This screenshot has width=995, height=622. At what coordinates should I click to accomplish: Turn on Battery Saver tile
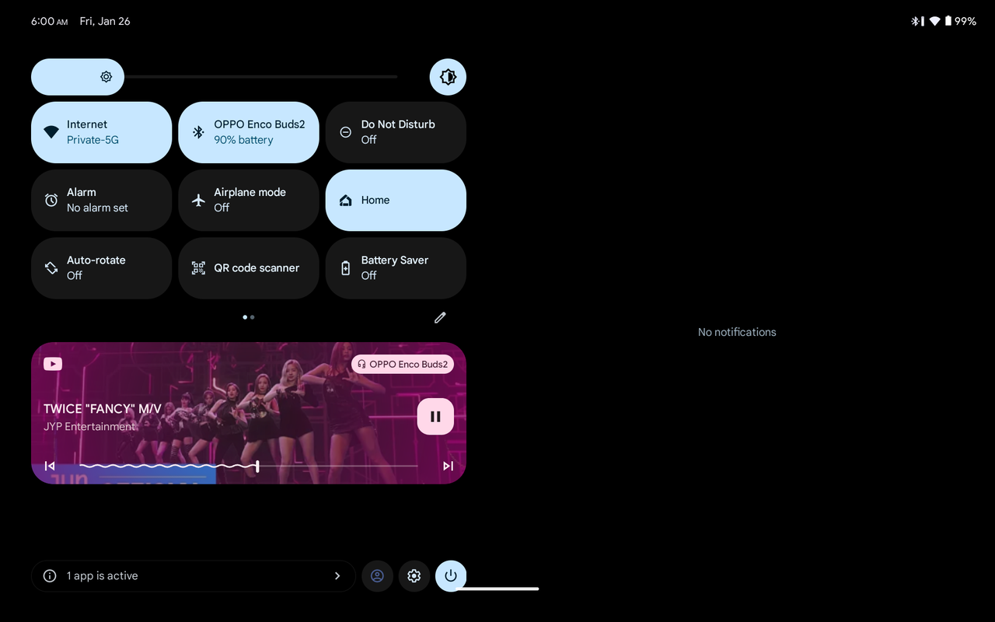tap(396, 268)
